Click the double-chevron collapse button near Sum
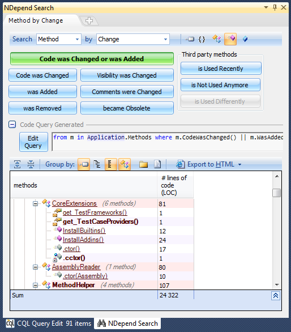 pyautogui.click(x=276, y=296)
